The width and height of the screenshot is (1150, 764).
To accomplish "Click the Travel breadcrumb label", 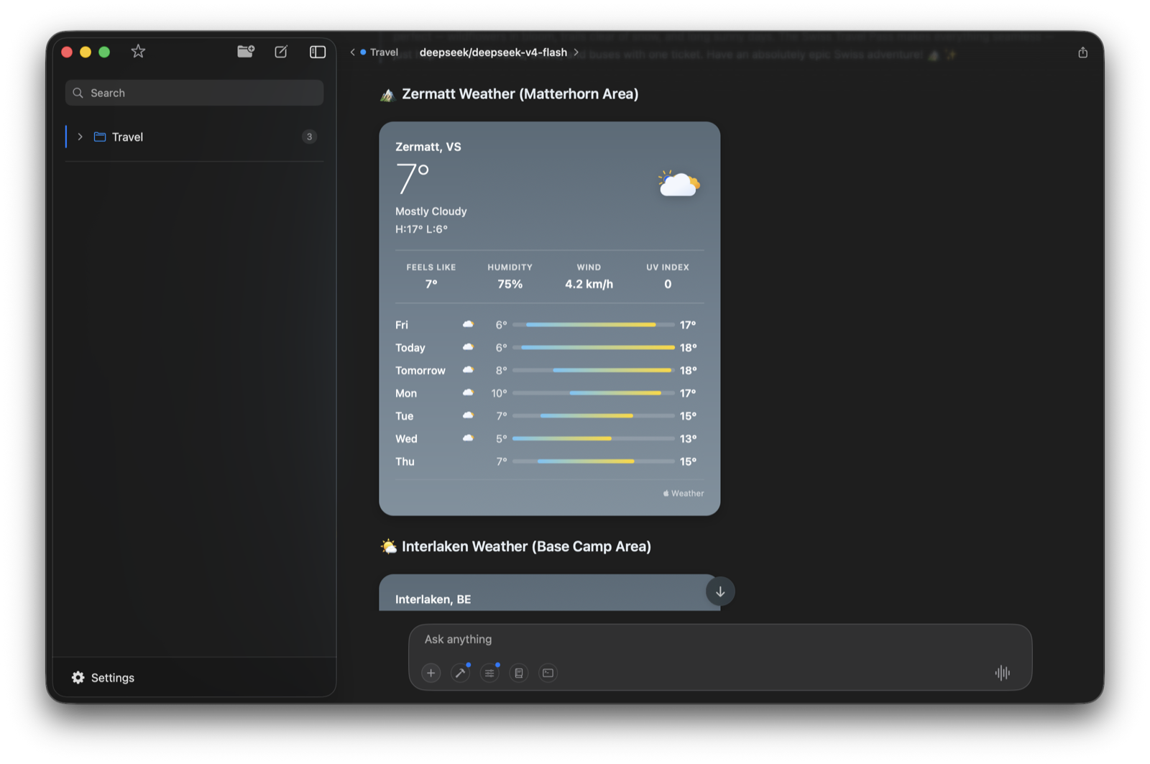I will [x=384, y=52].
